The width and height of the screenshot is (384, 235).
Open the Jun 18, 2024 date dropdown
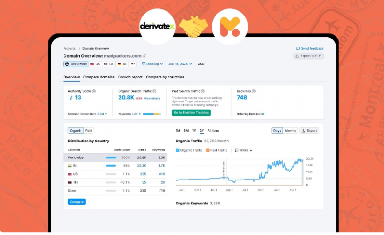click(180, 64)
